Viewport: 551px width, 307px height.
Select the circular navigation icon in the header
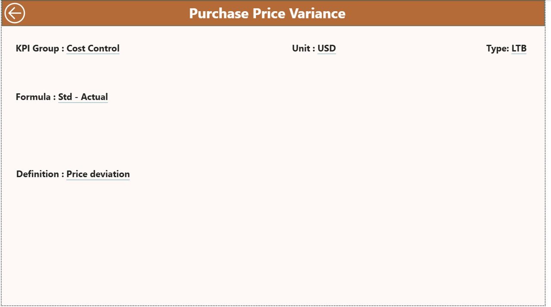[14, 13]
